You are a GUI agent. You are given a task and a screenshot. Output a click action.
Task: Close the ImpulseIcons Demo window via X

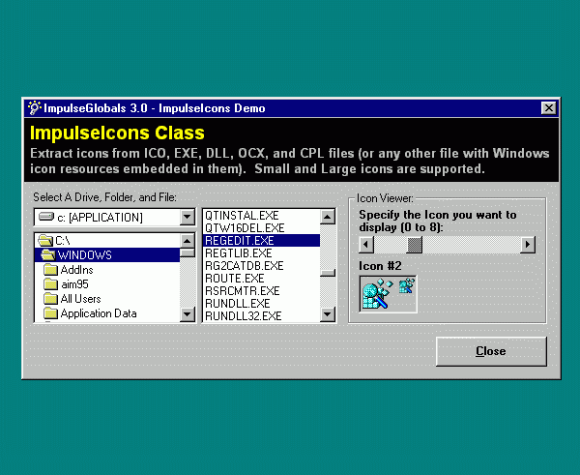click(548, 108)
